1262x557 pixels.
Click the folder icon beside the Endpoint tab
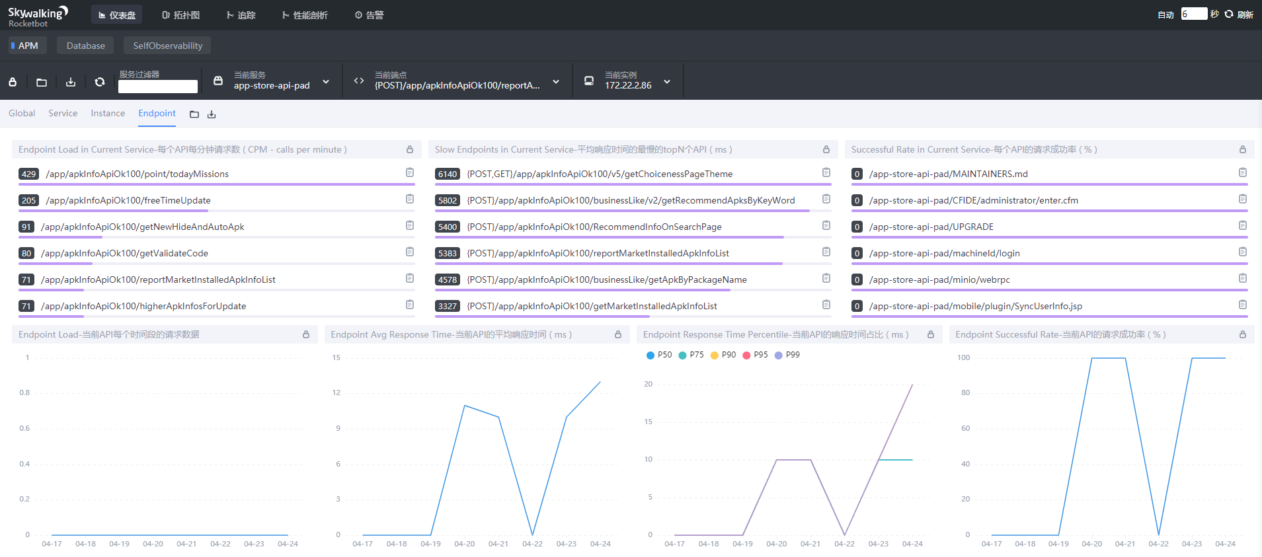(194, 114)
